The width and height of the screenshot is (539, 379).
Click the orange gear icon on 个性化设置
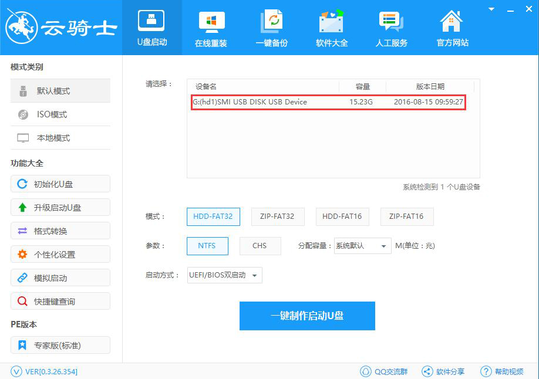[22, 254]
